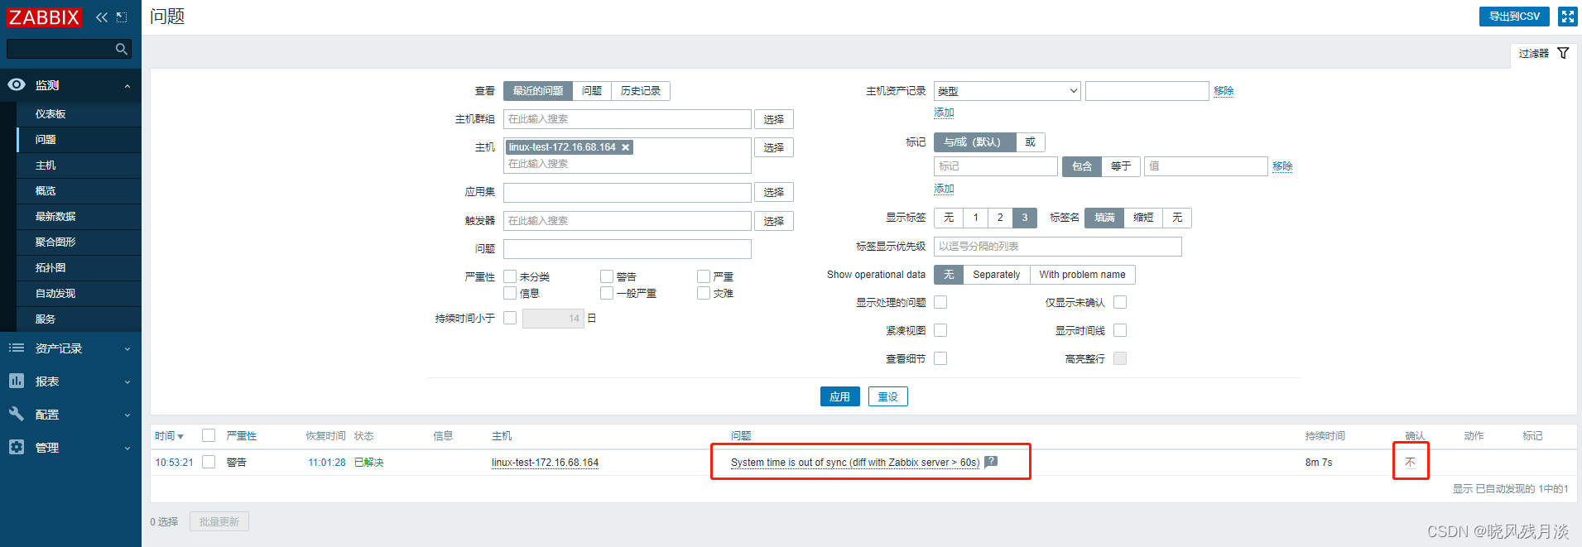
Task: Click the 配置 wrench icon
Action: pyautogui.click(x=17, y=414)
